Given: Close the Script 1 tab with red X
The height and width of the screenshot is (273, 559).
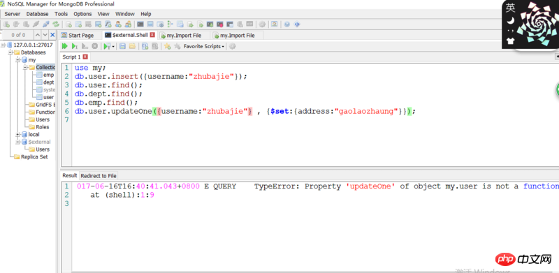Looking at the screenshot, I should (x=85, y=57).
